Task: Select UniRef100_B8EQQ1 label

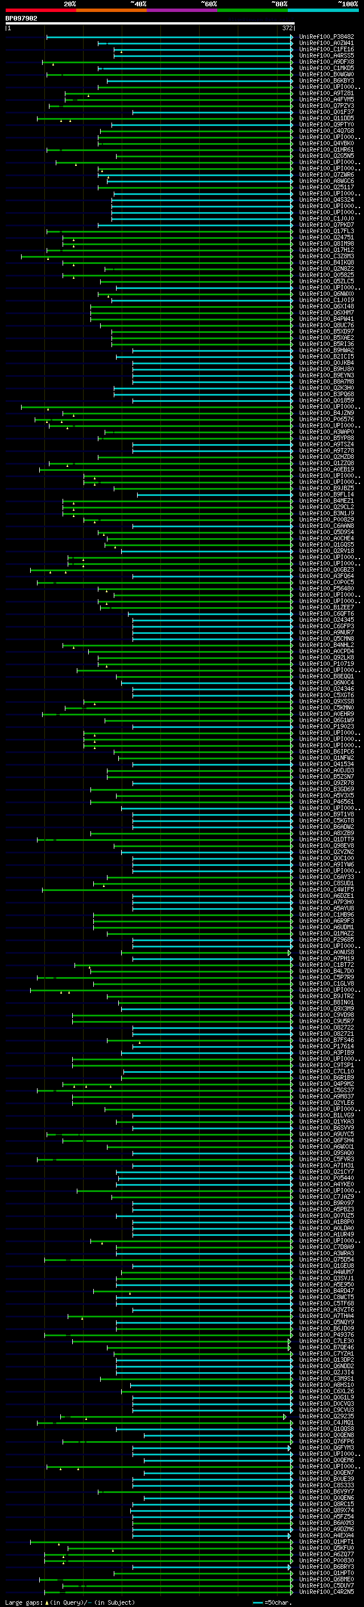Action: 326,676
